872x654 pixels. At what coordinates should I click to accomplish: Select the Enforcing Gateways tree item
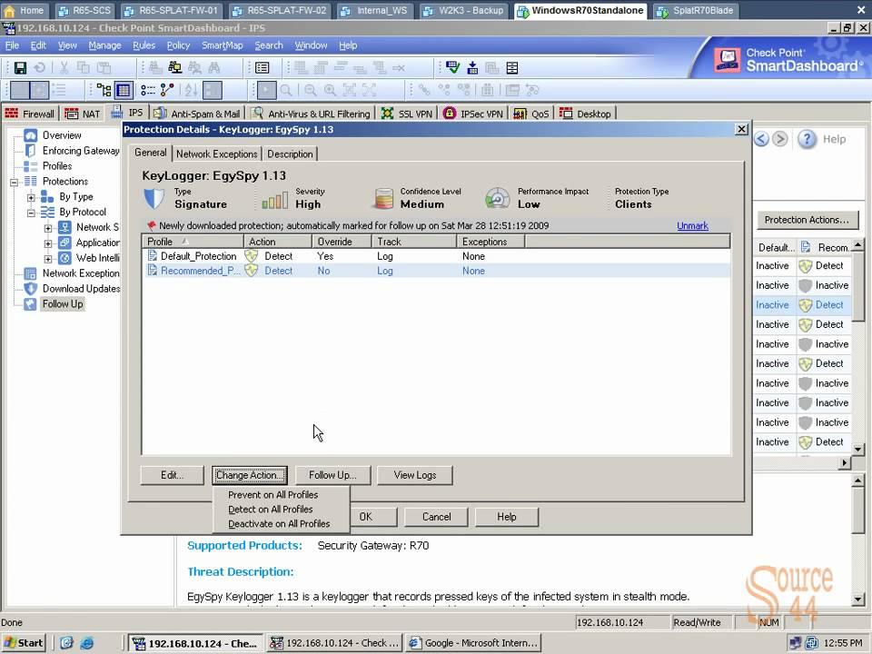81,151
